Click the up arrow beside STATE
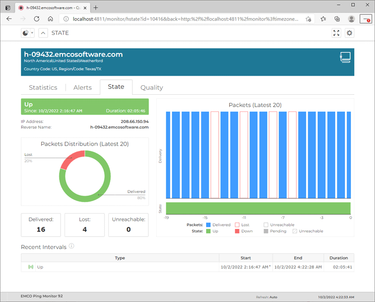This screenshot has height=302, width=375. (43, 33)
